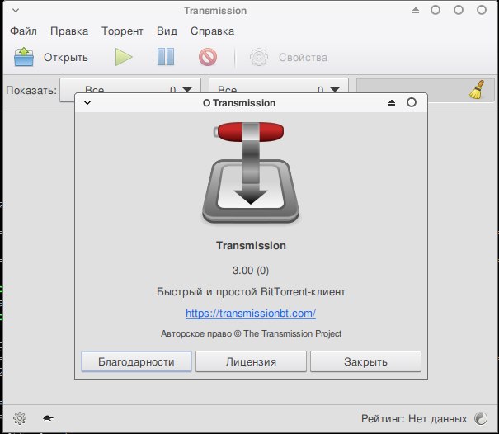Image resolution: width=499 pixels, height=434 pixels.
Task: Open options gear icon in status bar
Action: click(20, 418)
